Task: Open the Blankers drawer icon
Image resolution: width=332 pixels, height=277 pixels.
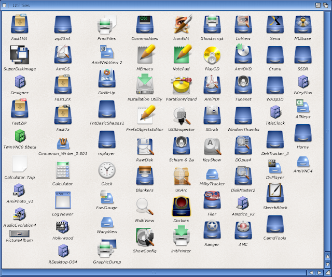Action: [x=145, y=176]
